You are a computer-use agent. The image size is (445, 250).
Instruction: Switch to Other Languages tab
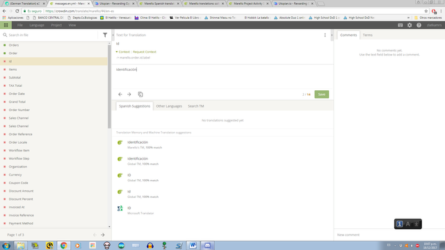169,106
